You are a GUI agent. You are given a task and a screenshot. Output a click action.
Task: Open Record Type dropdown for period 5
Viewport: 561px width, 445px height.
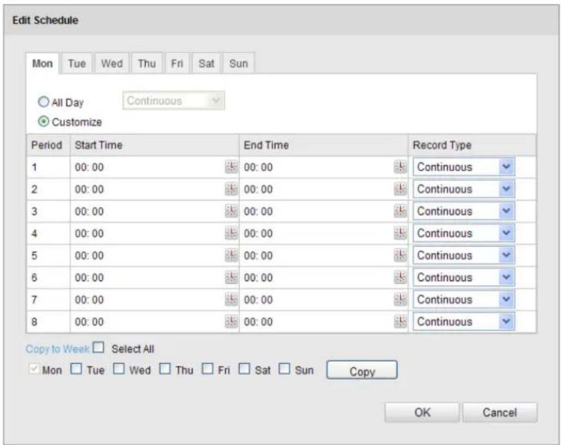[x=464, y=255]
